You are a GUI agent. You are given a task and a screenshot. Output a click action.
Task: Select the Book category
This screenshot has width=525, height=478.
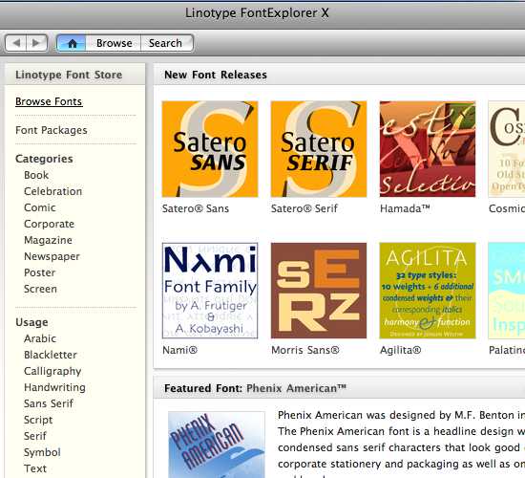coord(36,175)
